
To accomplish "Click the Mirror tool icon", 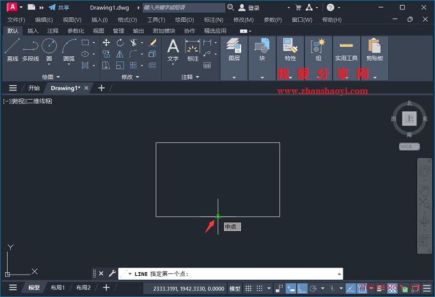I will click(x=120, y=54).
